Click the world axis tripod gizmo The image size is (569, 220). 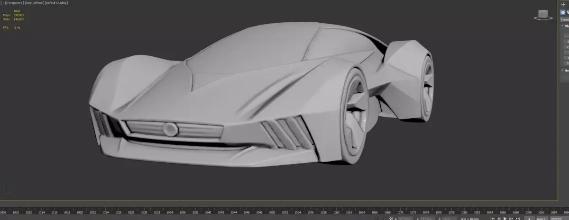9,191
